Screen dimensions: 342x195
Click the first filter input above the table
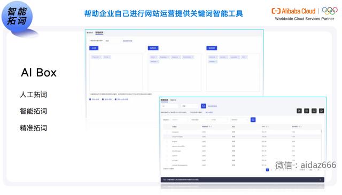click(179, 120)
